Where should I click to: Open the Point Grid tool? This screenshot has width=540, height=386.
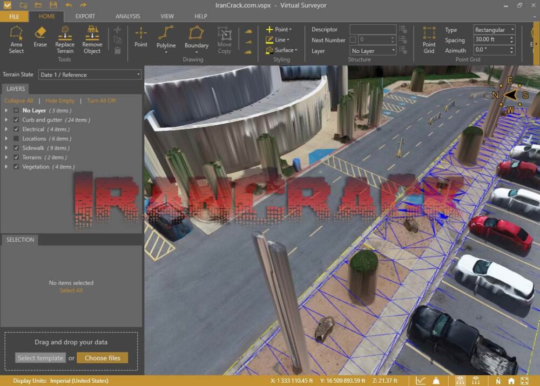click(429, 40)
